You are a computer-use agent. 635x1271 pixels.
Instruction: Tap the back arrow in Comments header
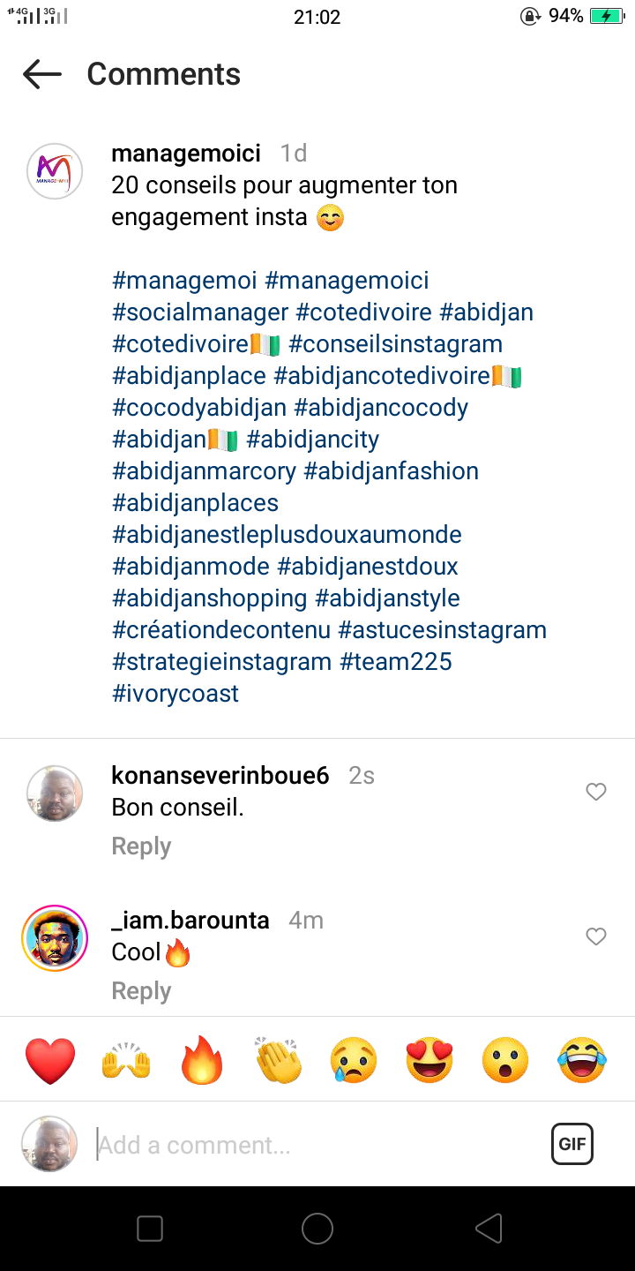click(x=42, y=74)
